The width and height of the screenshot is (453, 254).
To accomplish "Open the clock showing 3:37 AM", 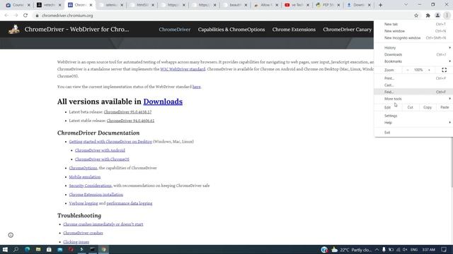I will [x=428, y=249].
